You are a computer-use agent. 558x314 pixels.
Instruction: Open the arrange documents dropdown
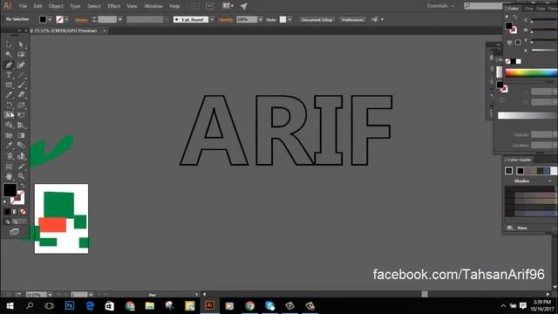(x=228, y=6)
